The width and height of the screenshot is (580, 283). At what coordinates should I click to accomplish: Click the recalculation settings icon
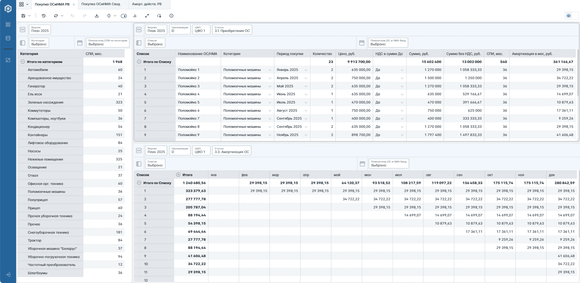click(159, 16)
